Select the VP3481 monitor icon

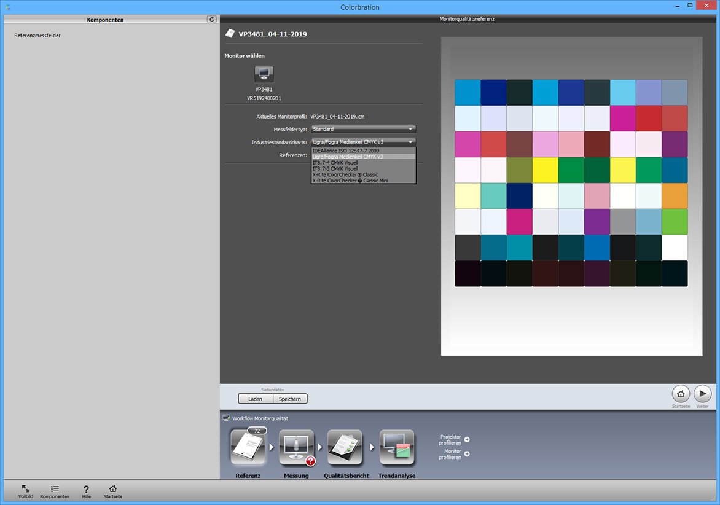pos(264,74)
